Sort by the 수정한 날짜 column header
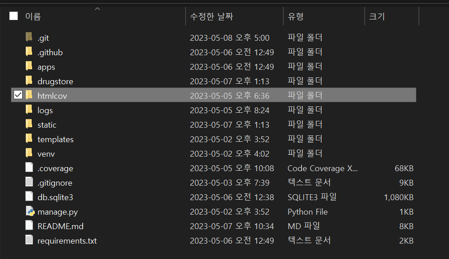 point(211,16)
